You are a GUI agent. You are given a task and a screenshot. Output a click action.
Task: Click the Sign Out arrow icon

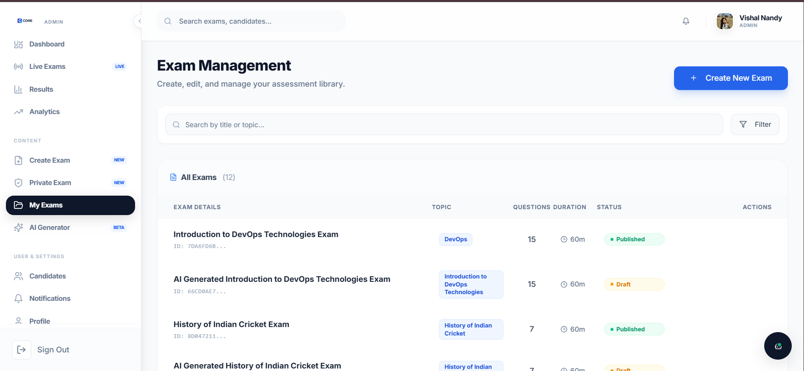pos(22,350)
